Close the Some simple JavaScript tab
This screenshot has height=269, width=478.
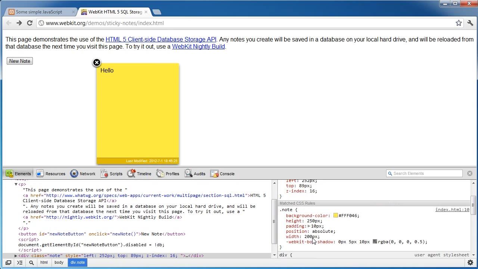click(73, 12)
